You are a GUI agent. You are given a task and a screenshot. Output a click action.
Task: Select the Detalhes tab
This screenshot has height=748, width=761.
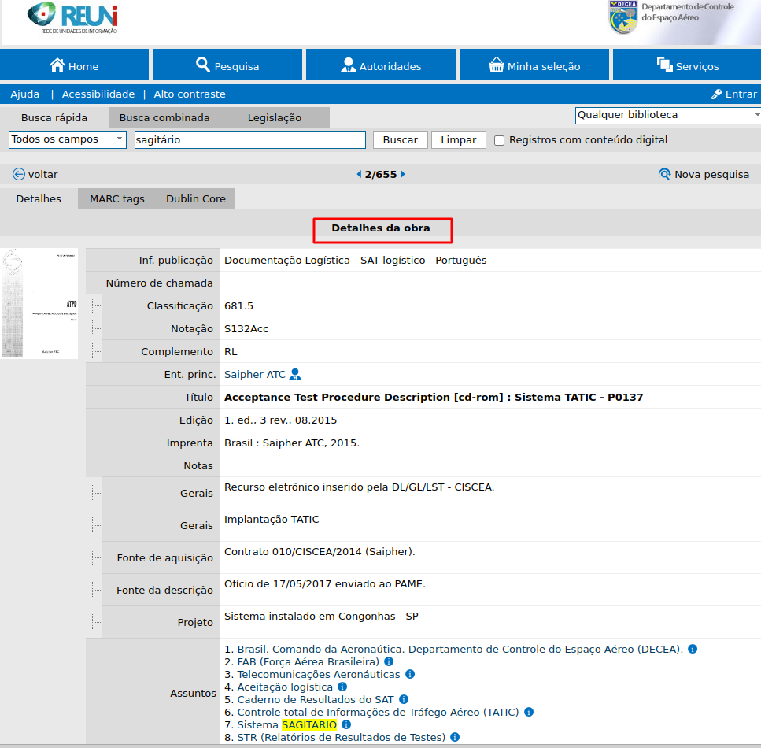tap(39, 198)
